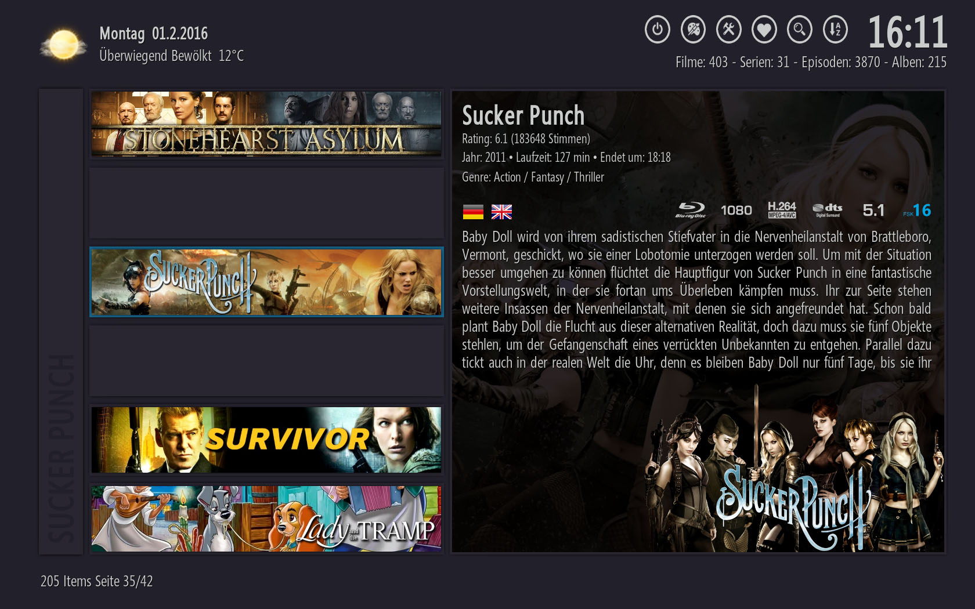This screenshot has height=609, width=975.
Task: Click the 5.1 audio channels badge
Action: (873, 210)
